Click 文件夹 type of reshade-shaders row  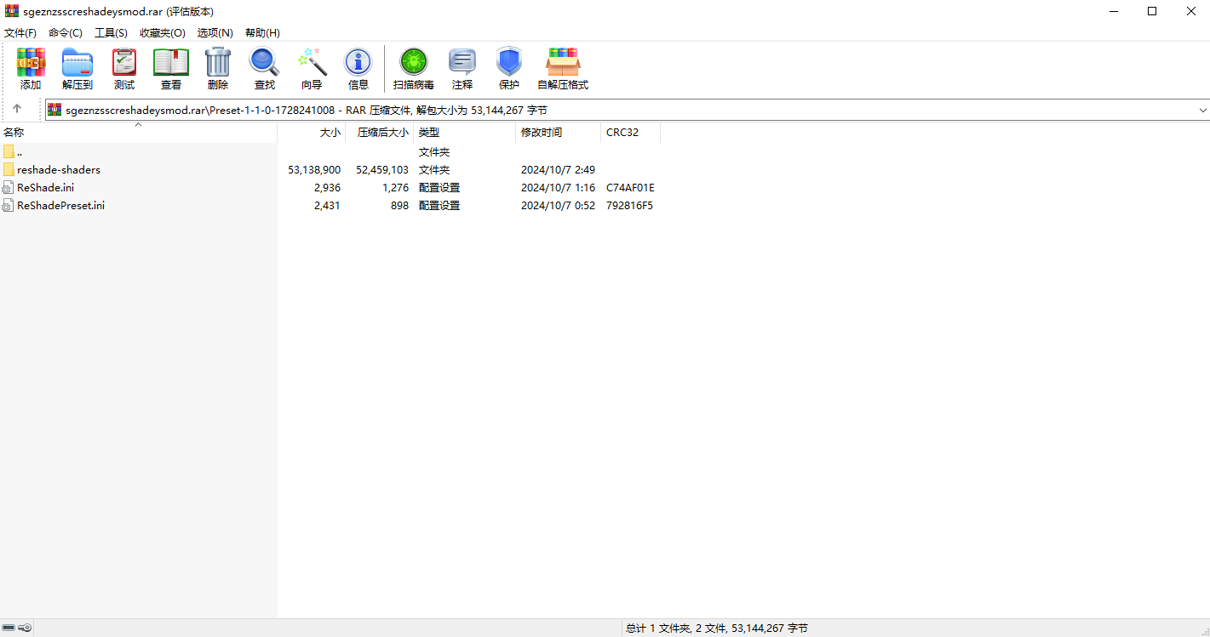pyautogui.click(x=434, y=169)
